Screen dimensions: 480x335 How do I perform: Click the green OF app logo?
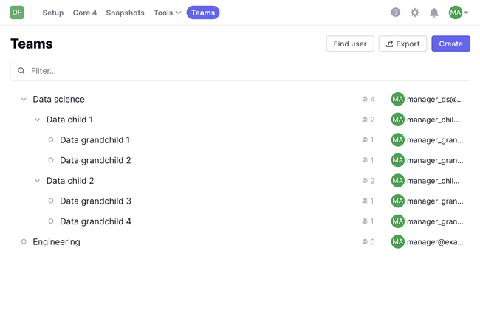[x=17, y=13]
